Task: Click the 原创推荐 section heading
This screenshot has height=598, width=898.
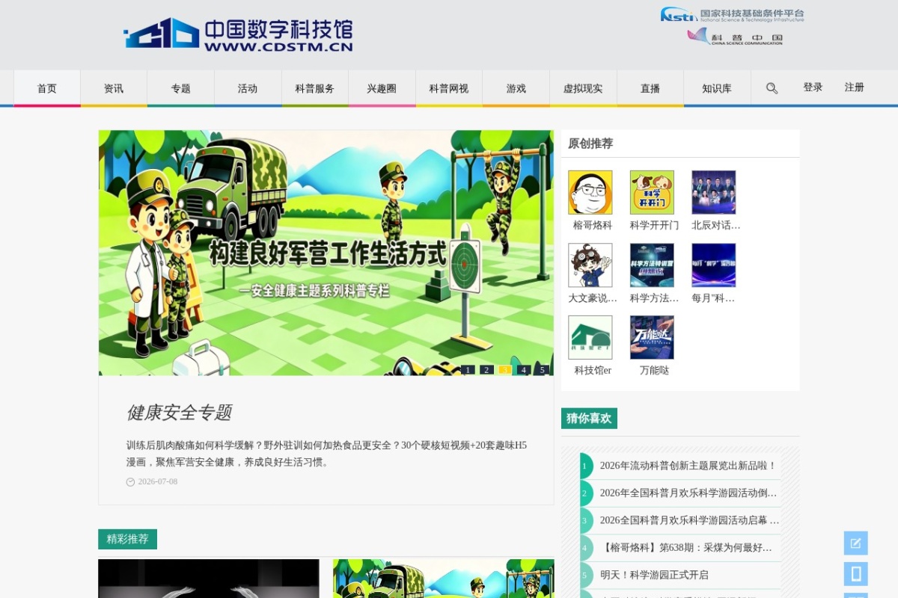Action: point(590,144)
